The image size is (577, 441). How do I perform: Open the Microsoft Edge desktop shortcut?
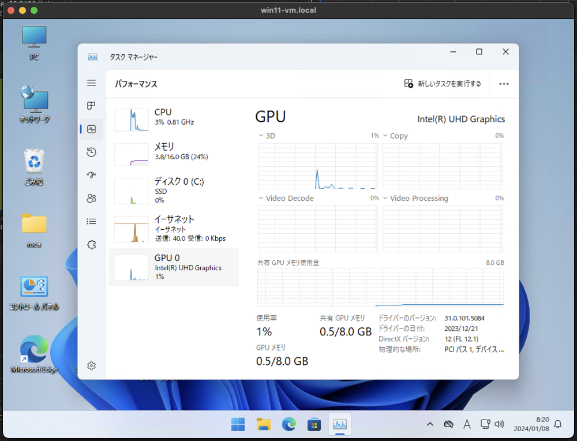[34, 354]
